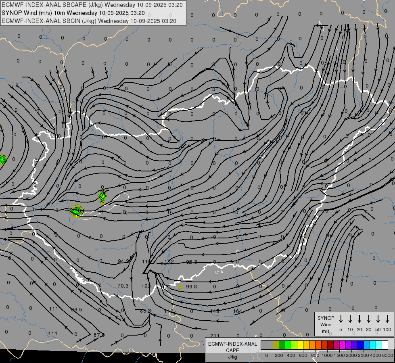Click the wind arrow above the 100 label
This screenshot has width=395, height=363.
pos(387,319)
